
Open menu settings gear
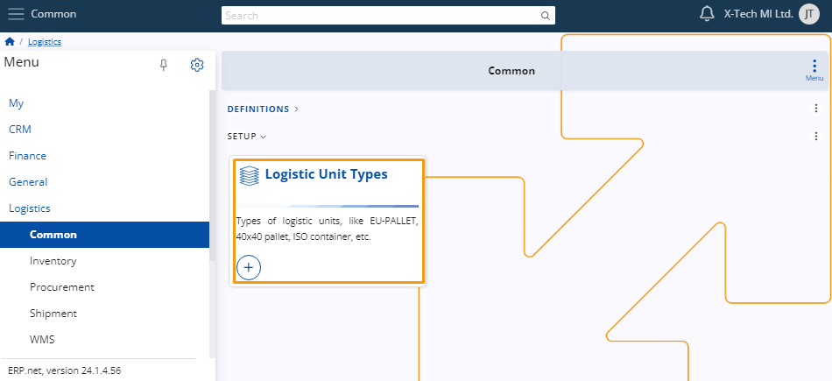click(x=197, y=65)
